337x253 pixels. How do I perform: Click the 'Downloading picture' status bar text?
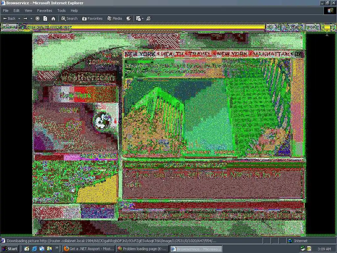click(x=111, y=241)
